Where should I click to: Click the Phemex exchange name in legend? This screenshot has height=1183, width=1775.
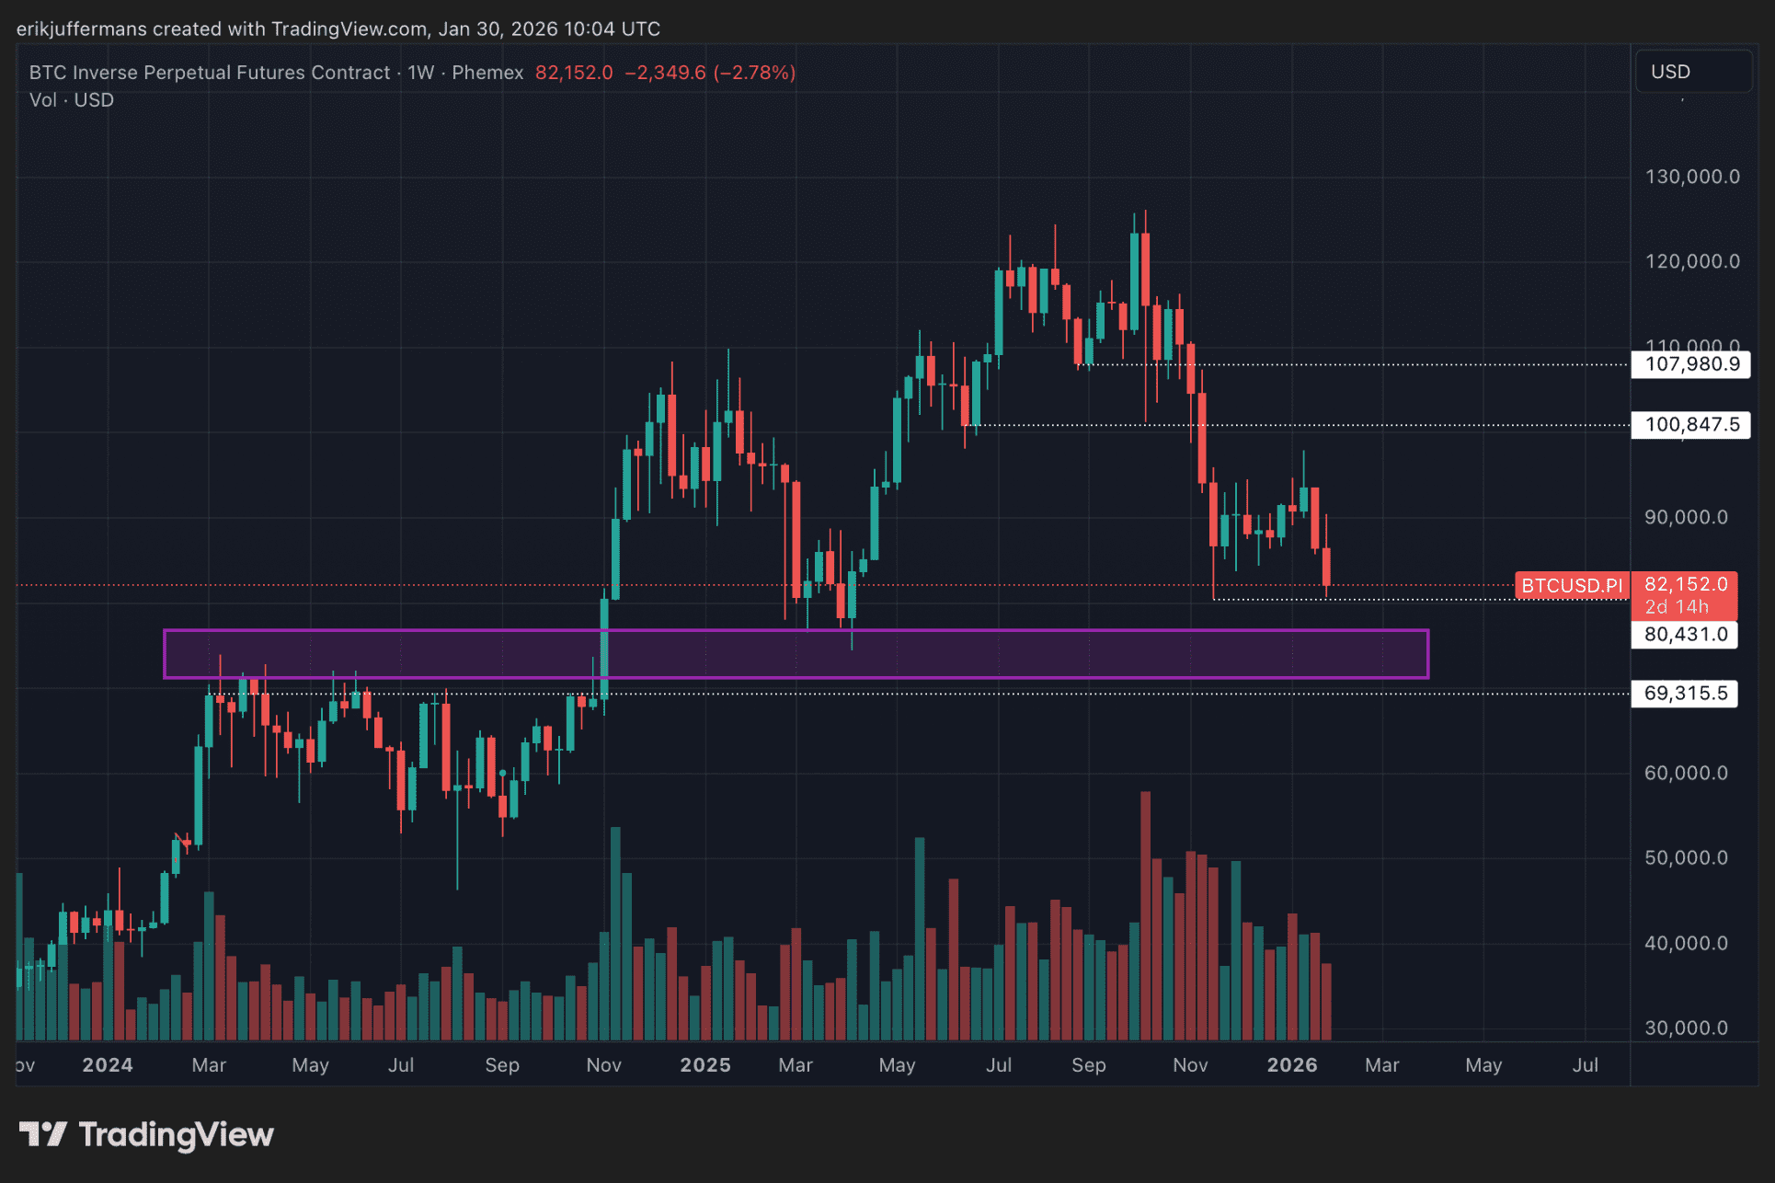click(487, 73)
